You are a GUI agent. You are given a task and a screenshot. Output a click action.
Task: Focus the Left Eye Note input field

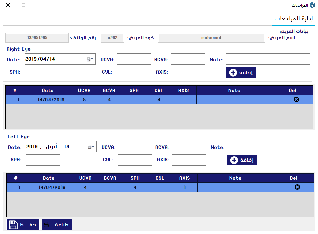pos(269,147)
